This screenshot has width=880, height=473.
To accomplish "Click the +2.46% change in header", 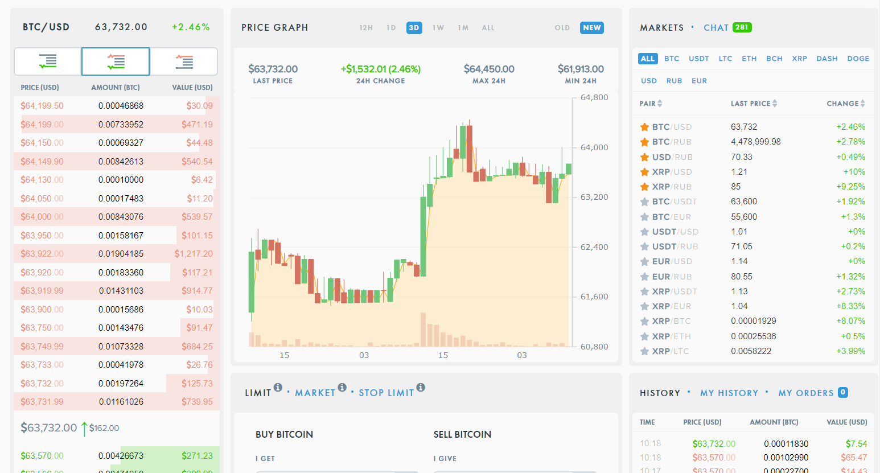I will 191,27.
